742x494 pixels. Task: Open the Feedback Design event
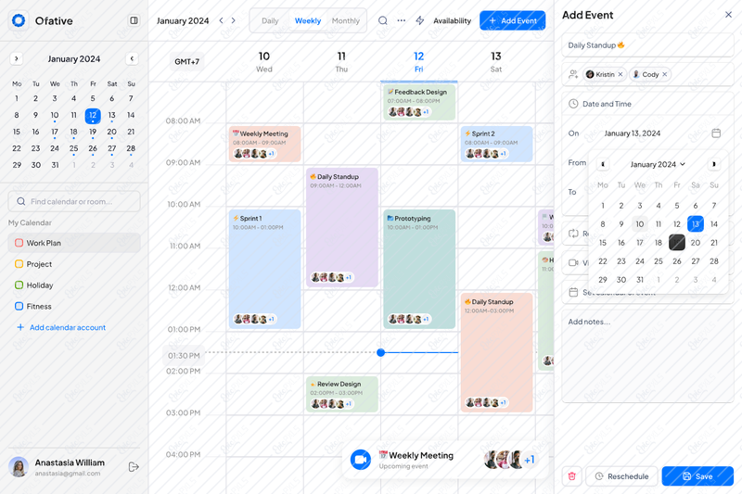[x=419, y=103]
